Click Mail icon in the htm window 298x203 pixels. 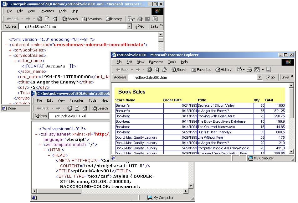coord(240,70)
